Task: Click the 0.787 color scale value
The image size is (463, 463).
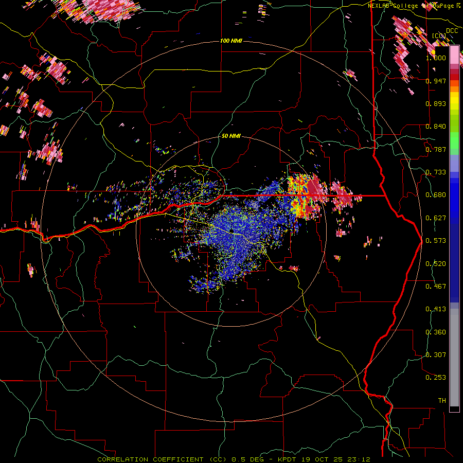Action: pos(436,149)
